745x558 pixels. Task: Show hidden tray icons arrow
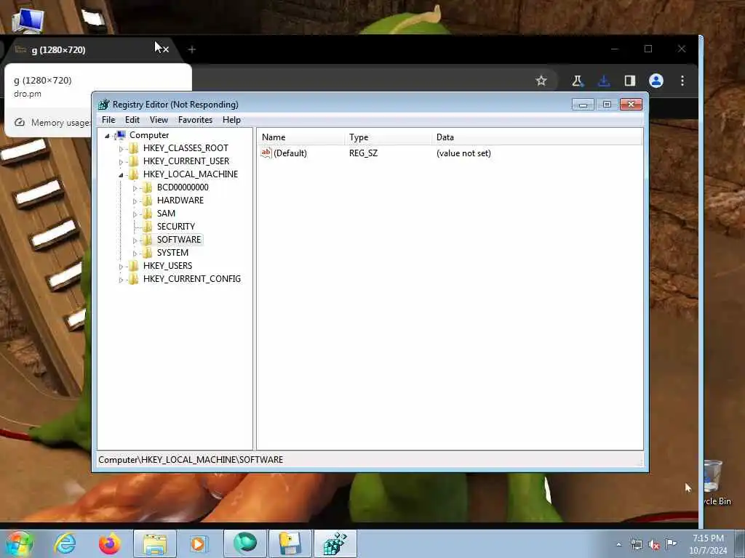tap(618, 544)
